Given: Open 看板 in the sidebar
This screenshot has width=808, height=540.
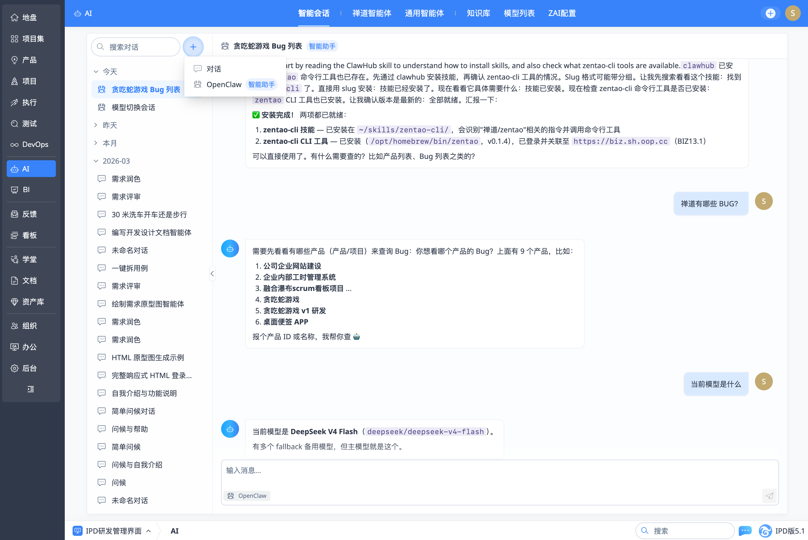Looking at the screenshot, I should (31, 236).
